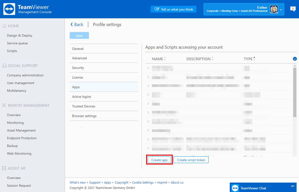
Task: Open Company administration in sidebar
Action: pyautogui.click(x=25, y=75)
